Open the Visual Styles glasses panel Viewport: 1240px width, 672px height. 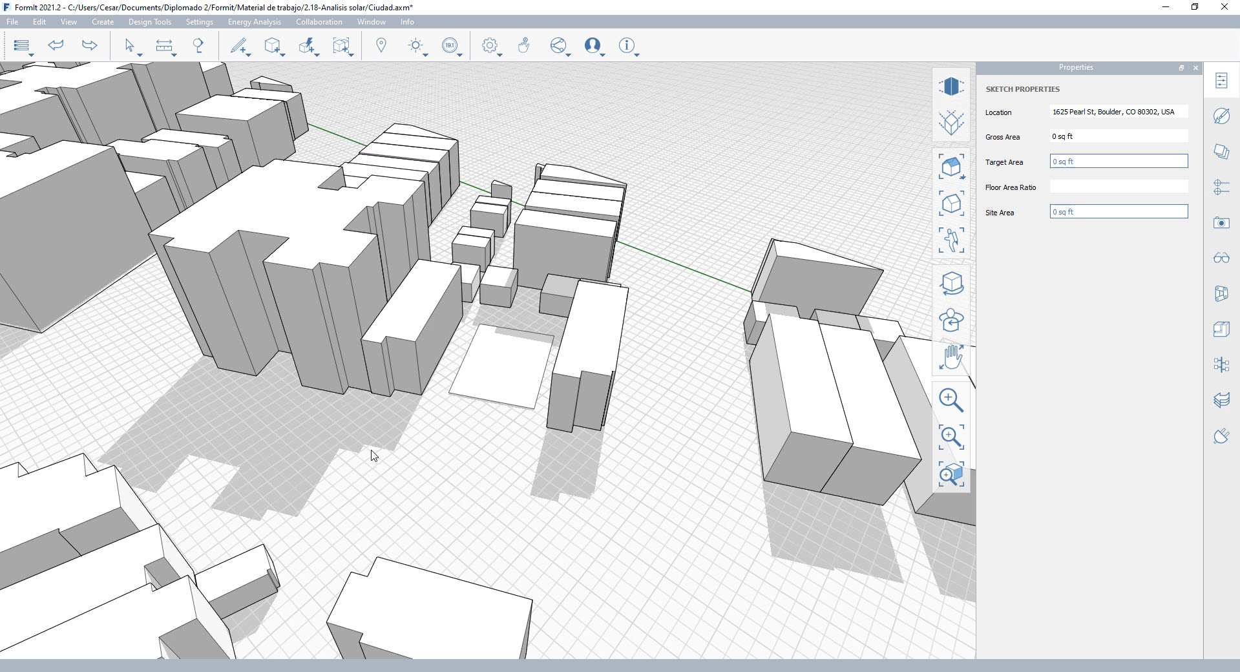(x=1221, y=258)
